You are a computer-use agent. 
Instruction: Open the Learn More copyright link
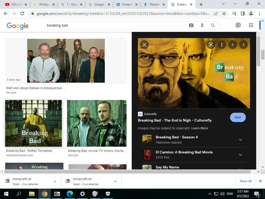click(200, 128)
